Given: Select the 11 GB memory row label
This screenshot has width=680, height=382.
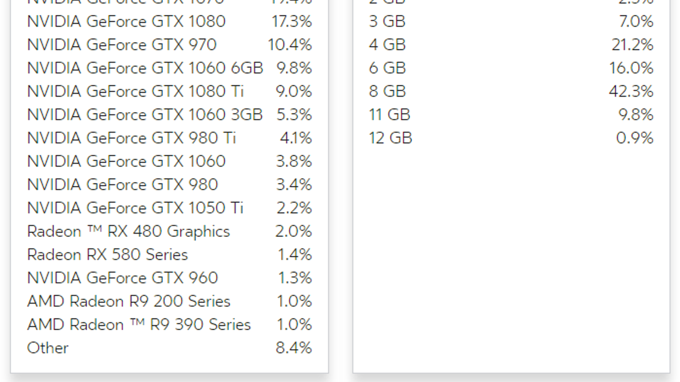Looking at the screenshot, I should pos(389,115).
